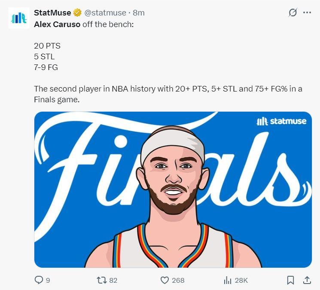Click the 9 replies count
Image resolution: width=320 pixels, height=290 pixels.
point(48,280)
